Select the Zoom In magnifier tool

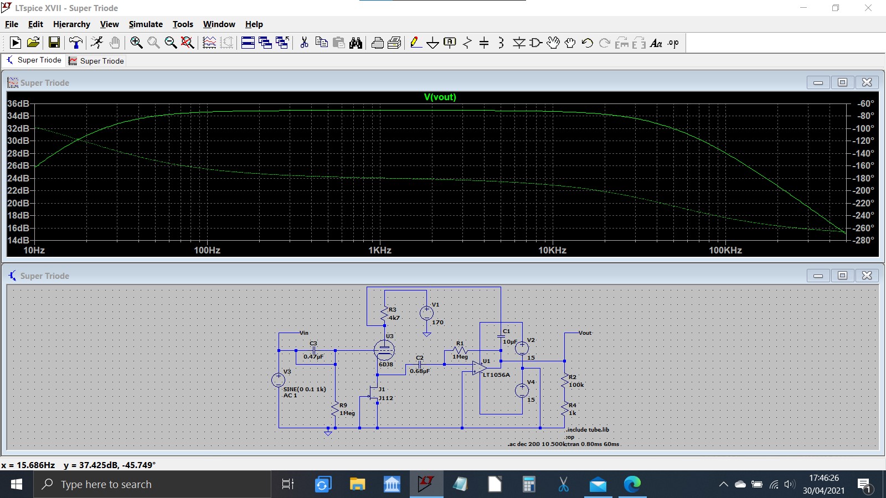136,43
